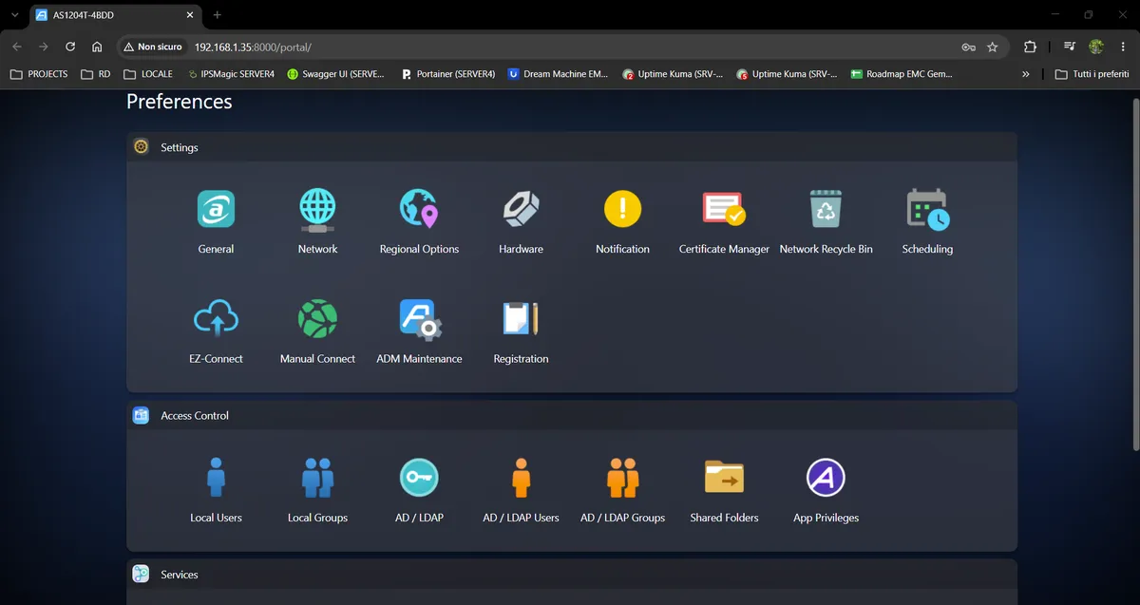Open Notification settings
This screenshot has width=1140, height=605.
pyautogui.click(x=622, y=209)
